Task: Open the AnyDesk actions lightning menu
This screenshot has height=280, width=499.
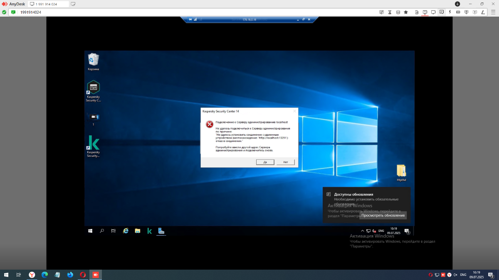Action: (x=450, y=12)
